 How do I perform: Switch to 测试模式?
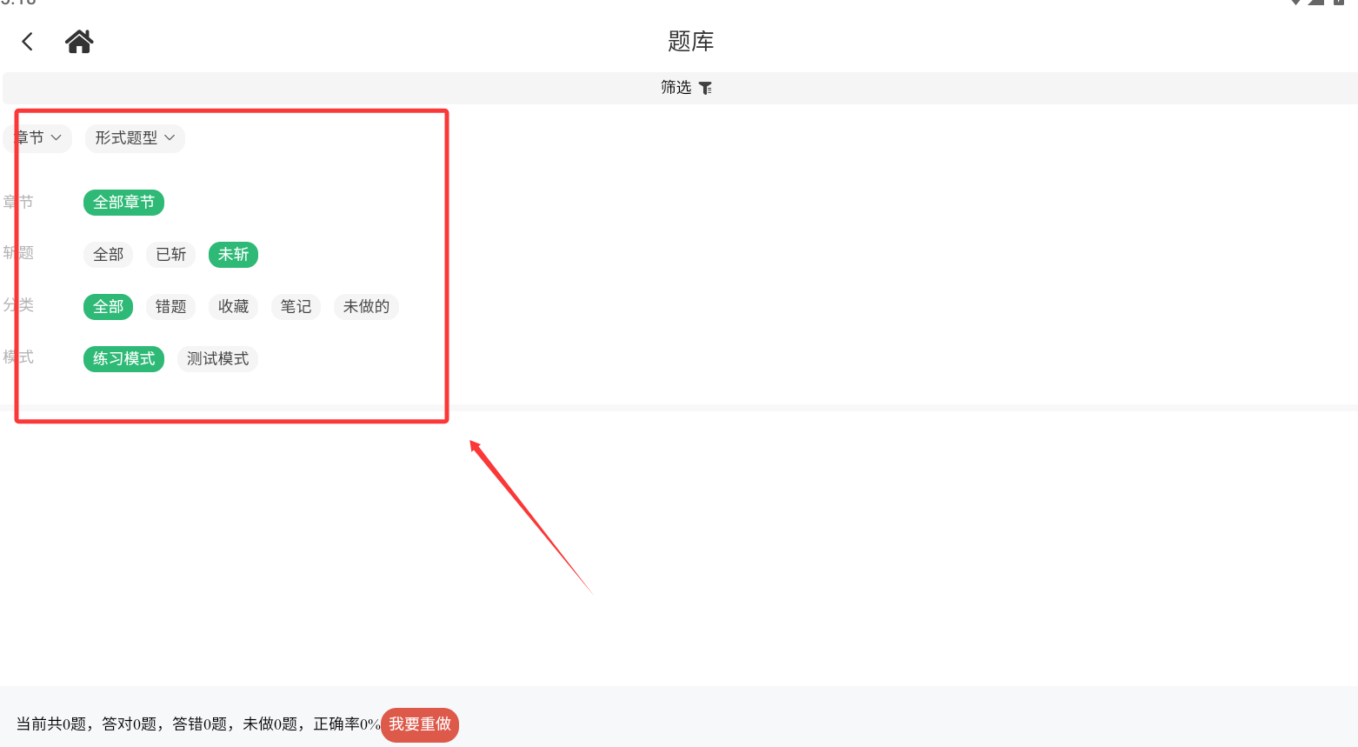[x=217, y=359]
